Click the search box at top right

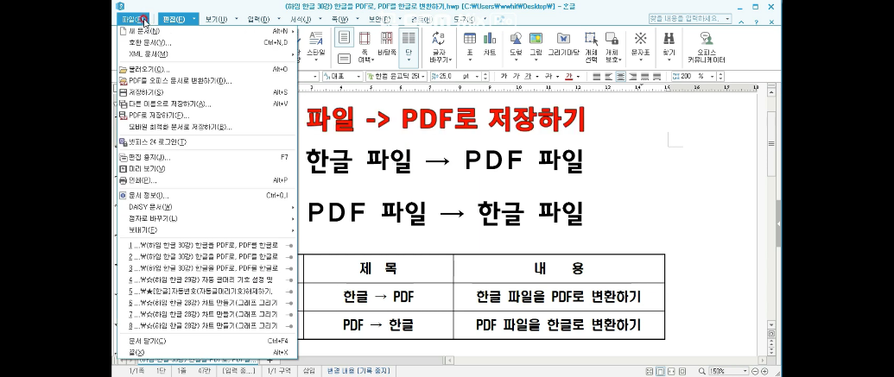686,18
